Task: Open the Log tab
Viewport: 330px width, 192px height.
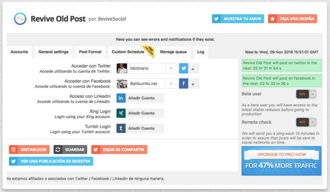Action: pos(200,52)
